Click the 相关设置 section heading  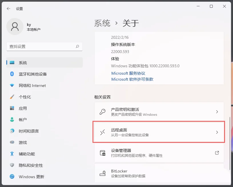tap(103, 97)
